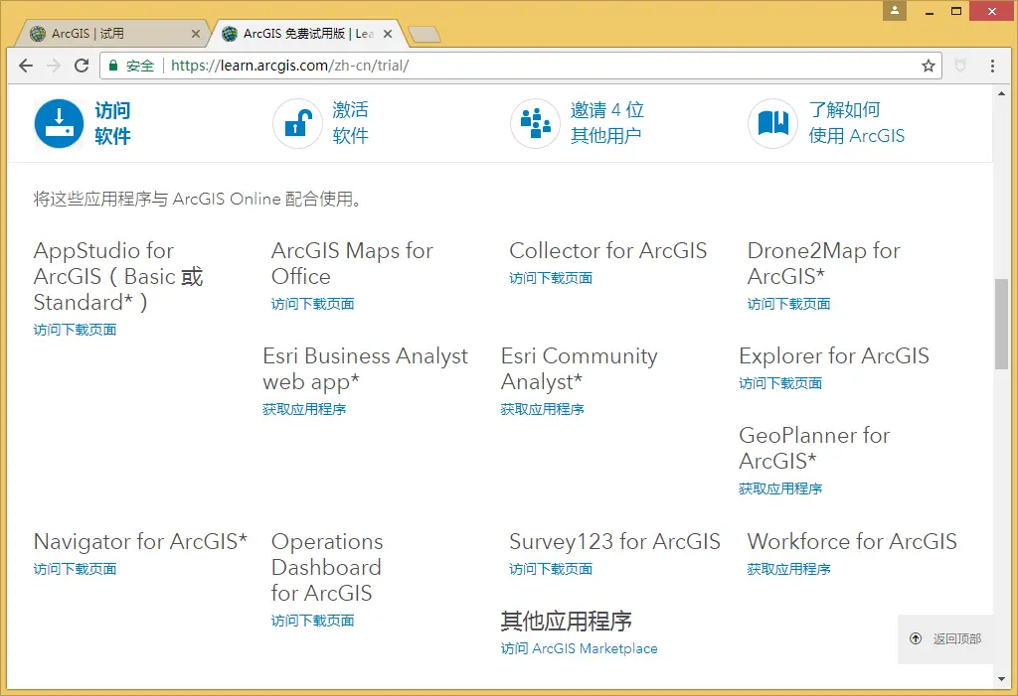Click the 返回顶部 button
This screenshot has height=696, width=1018.
[x=945, y=639]
